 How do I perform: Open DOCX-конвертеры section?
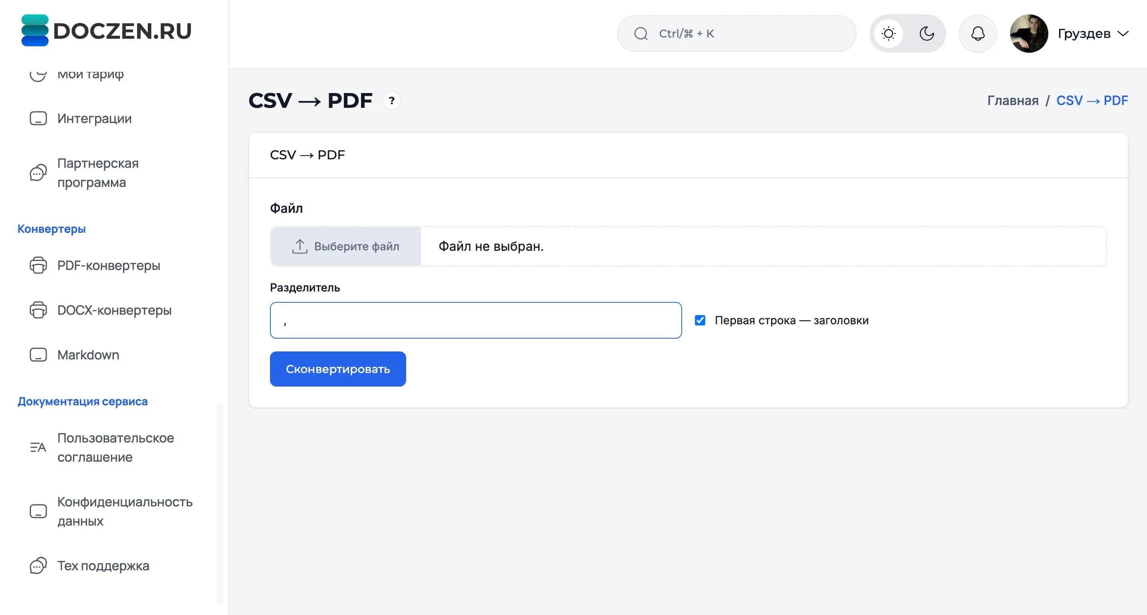point(115,310)
